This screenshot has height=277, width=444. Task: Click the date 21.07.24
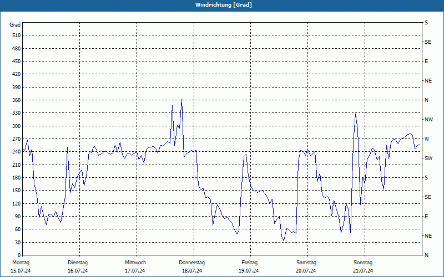coord(363,271)
